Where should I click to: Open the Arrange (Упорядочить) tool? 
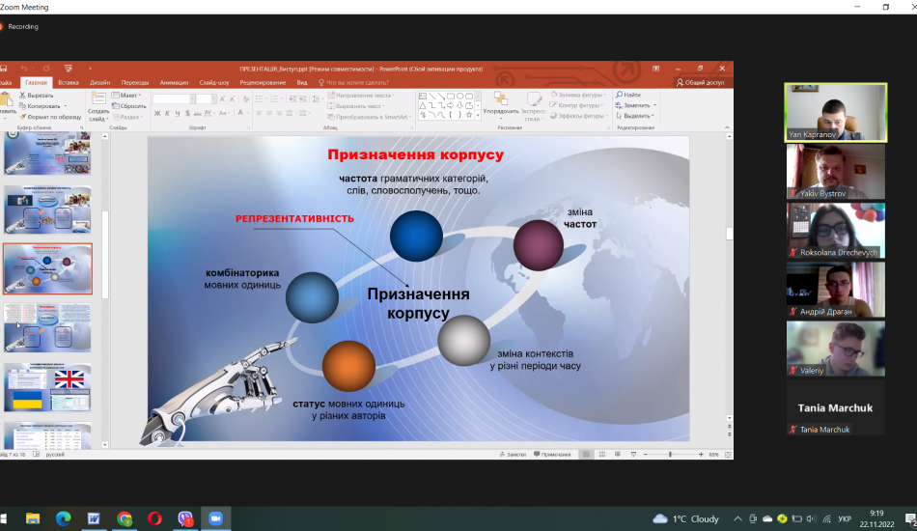coord(500,104)
